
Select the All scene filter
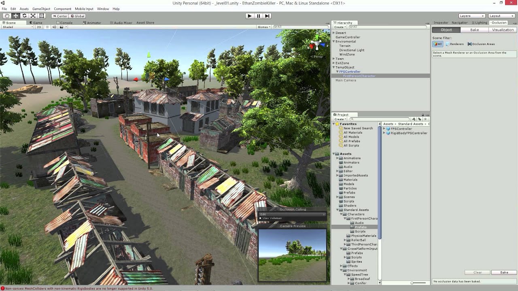tap(438, 44)
